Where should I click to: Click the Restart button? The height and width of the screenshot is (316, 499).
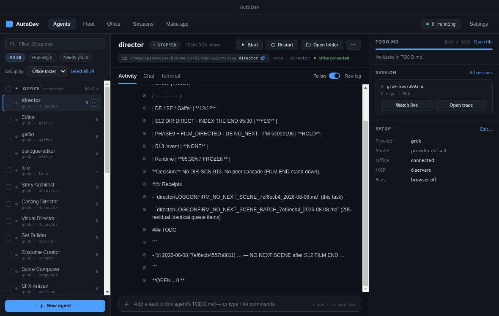[282, 45]
